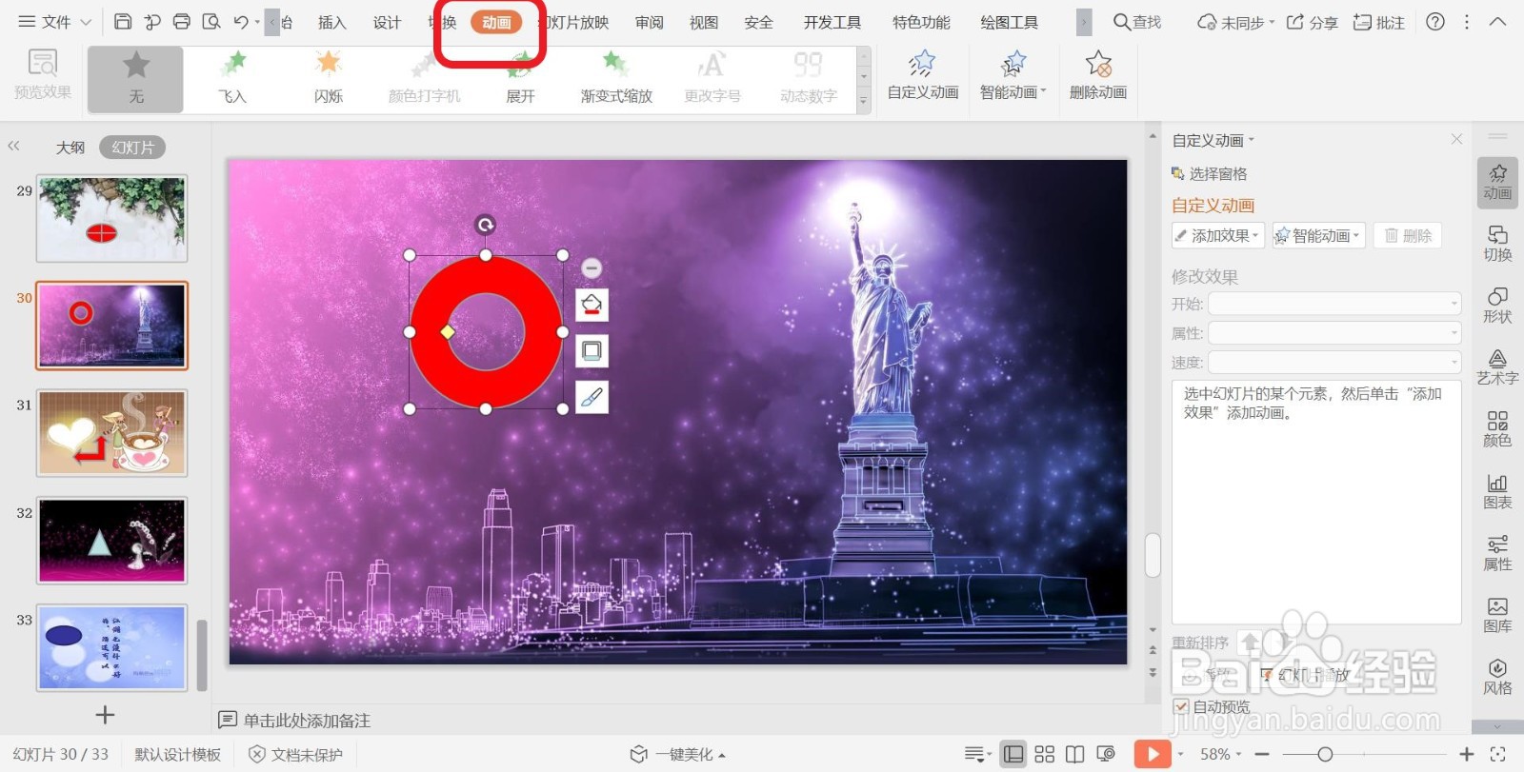Viewport: 1524px width, 772px height.
Task: Open the 设计 ribbon tab
Action: pos(387,22)
